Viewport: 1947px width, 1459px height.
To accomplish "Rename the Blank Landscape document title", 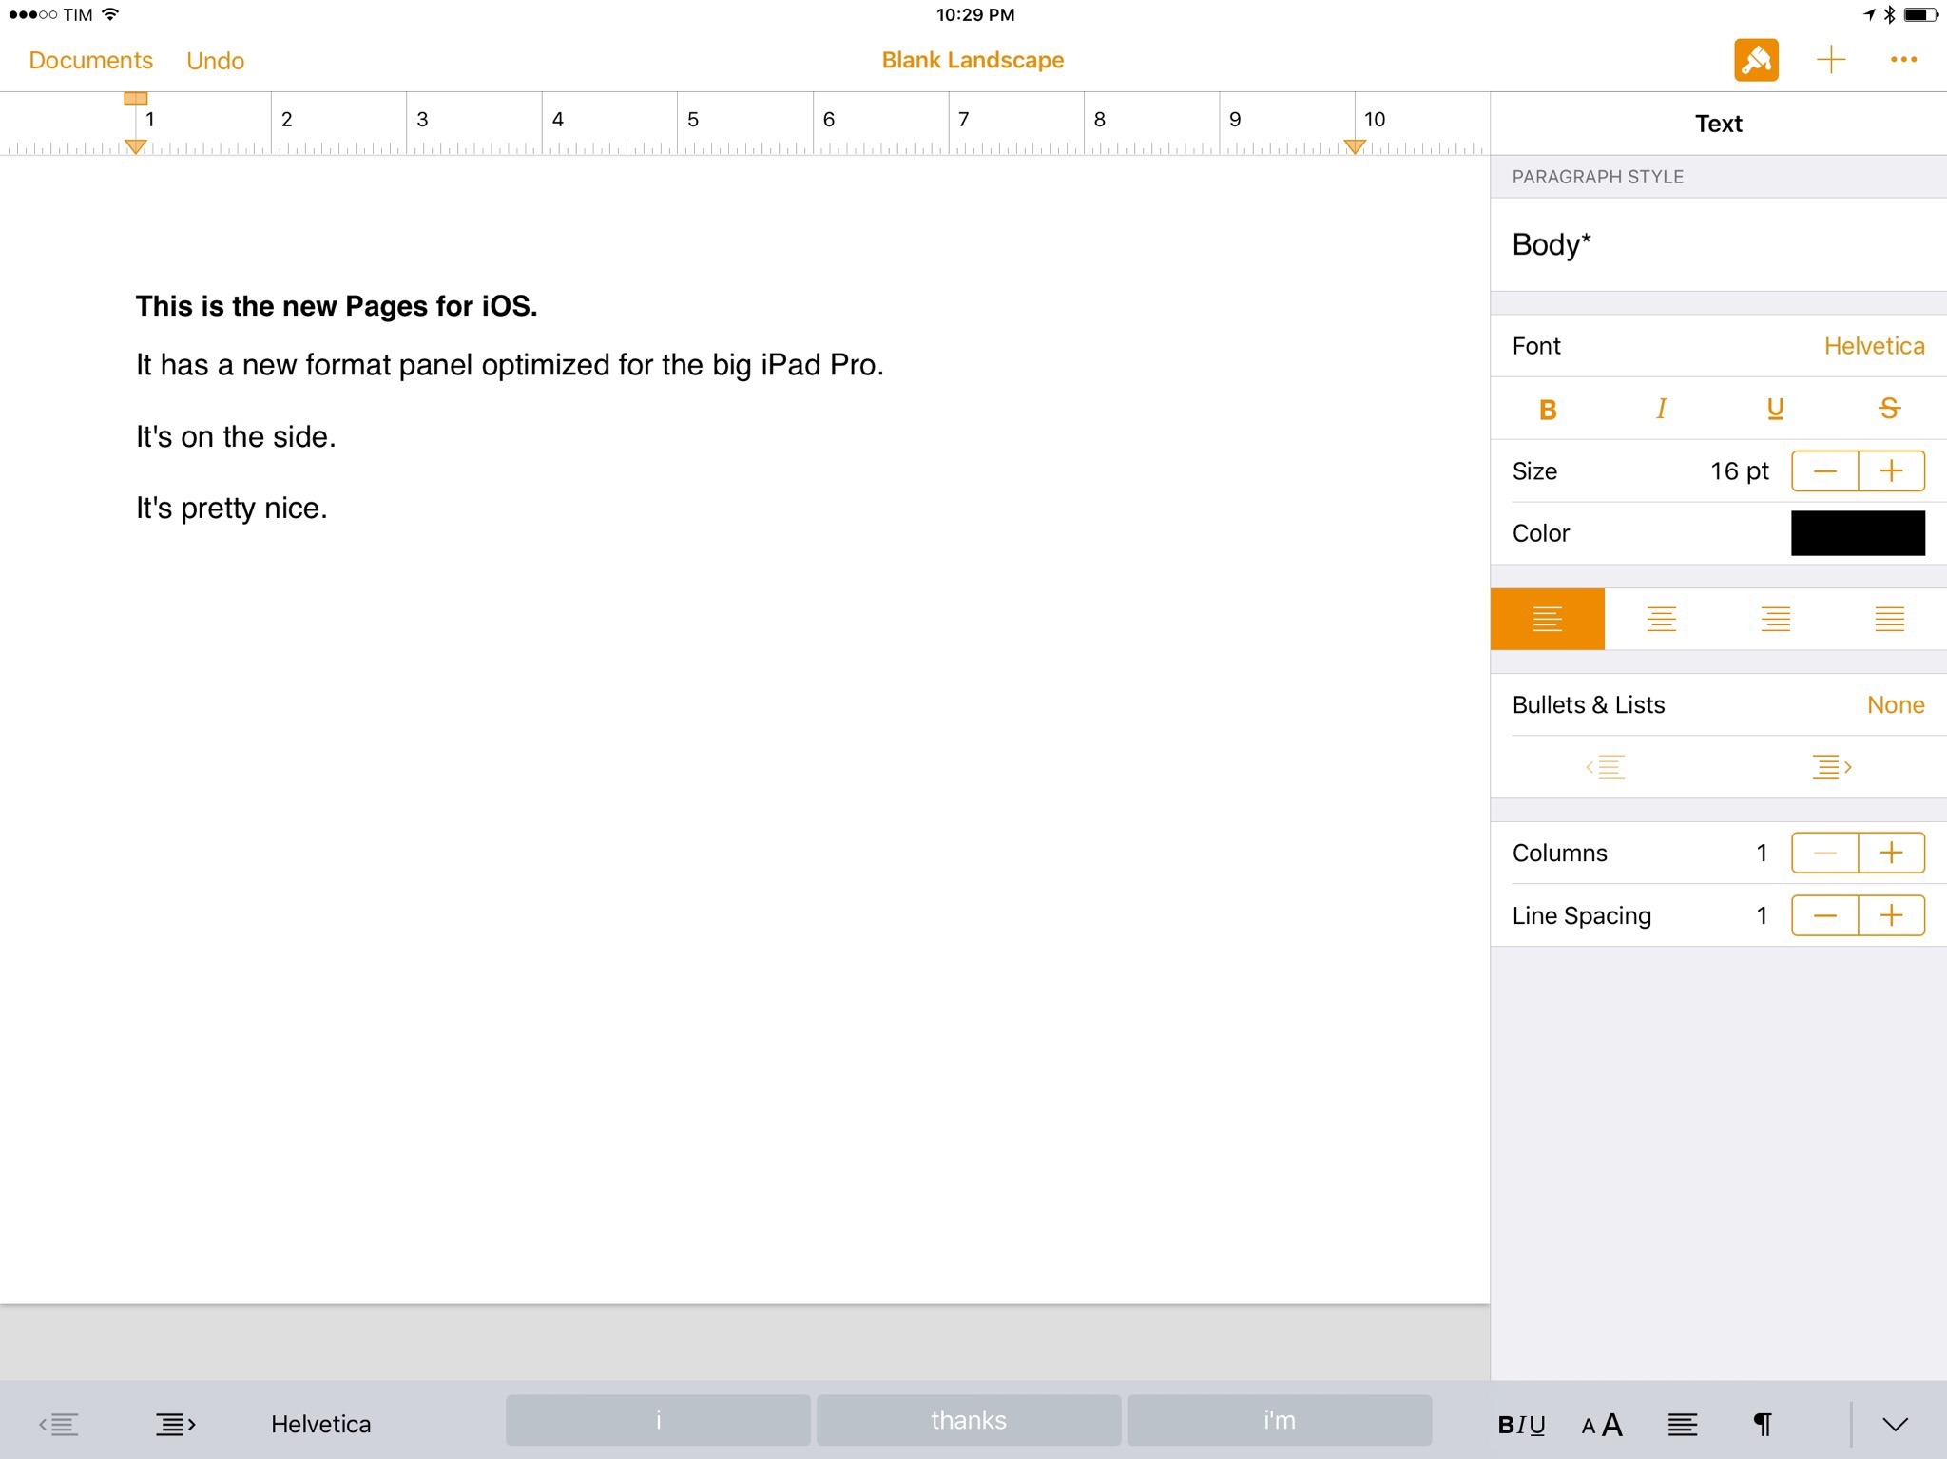I will (x=973, y=60).
